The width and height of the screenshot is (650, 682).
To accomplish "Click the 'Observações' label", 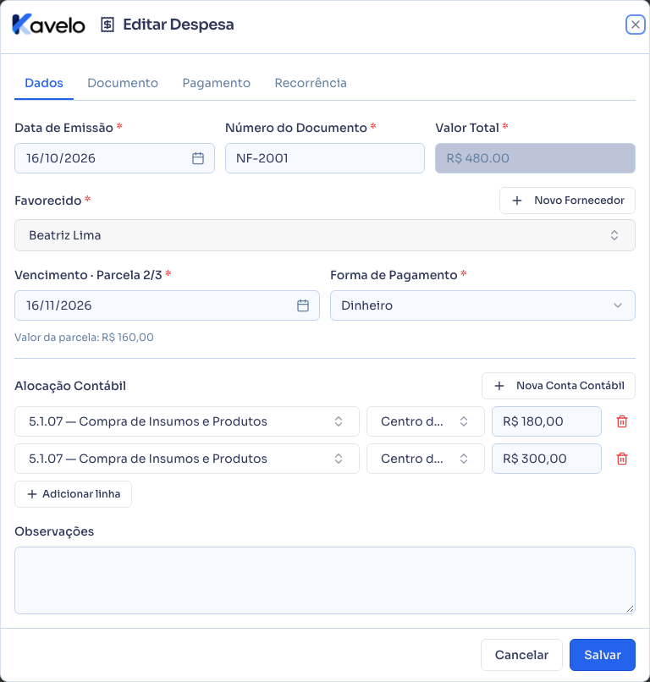I will coord(54,531).
